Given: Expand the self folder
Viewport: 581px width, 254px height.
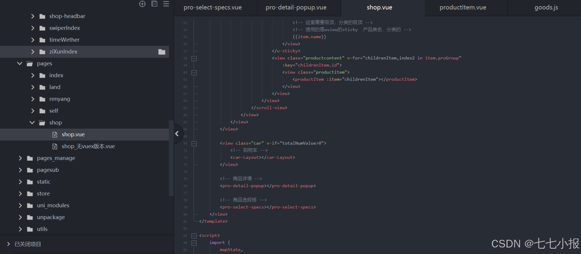Looking at the screenshot, I should click(x=33, y=111).
